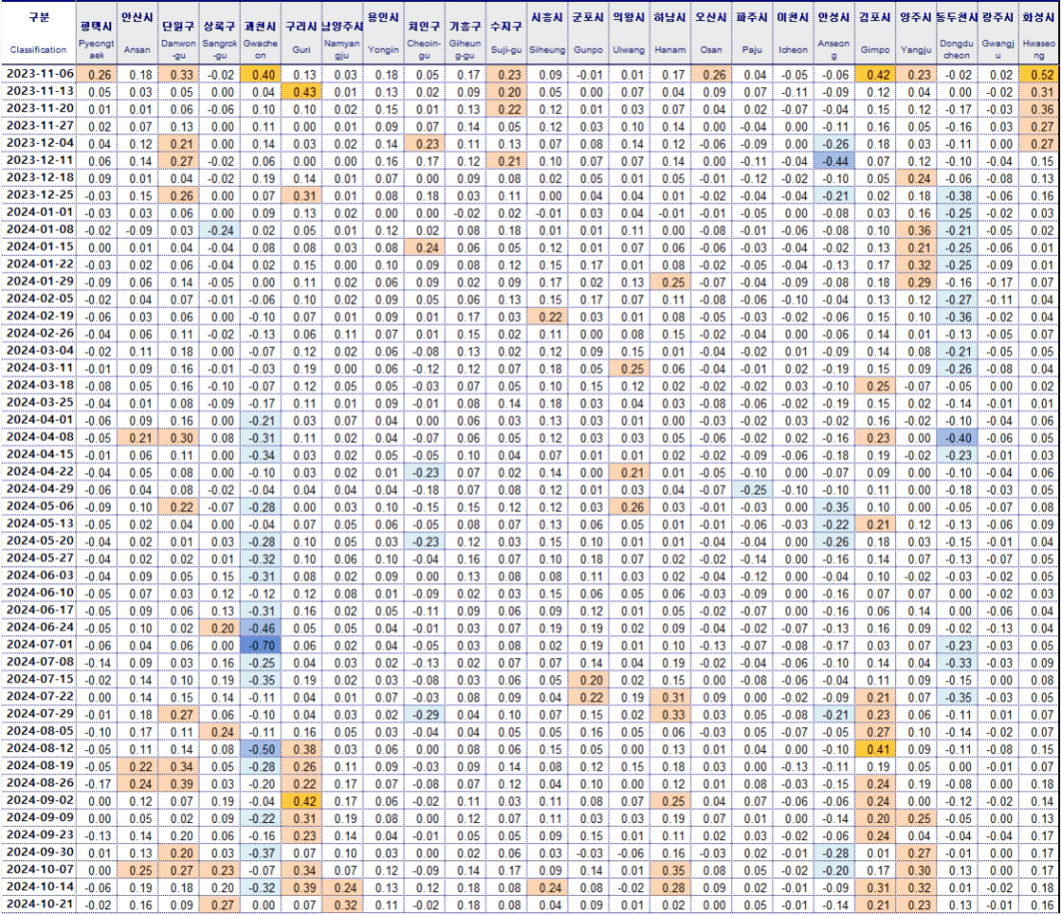The width and height of the screenshot is (1061, 915).
Task: Click the 2024-07-01 date row label
Action: (x=38, y=645)
